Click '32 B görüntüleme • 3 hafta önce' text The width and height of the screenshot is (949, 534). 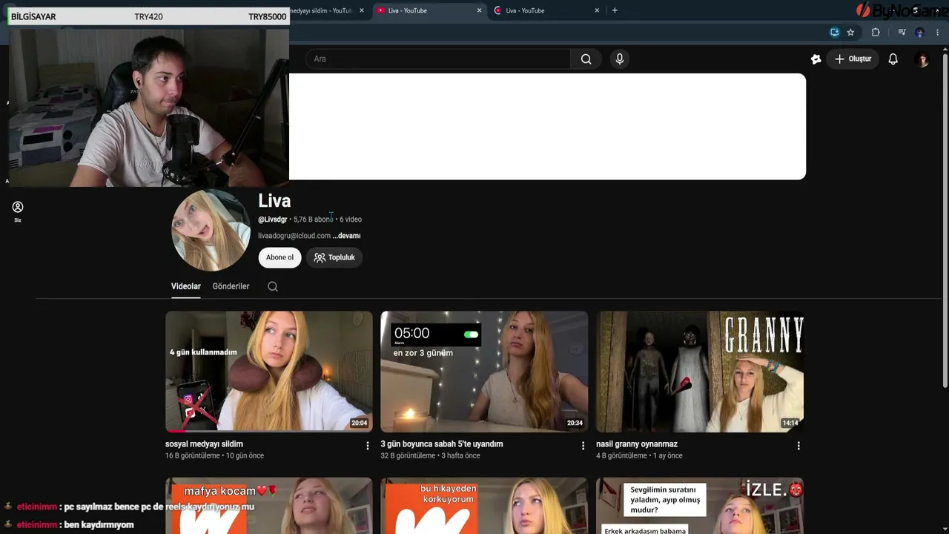tap(430, 455)
